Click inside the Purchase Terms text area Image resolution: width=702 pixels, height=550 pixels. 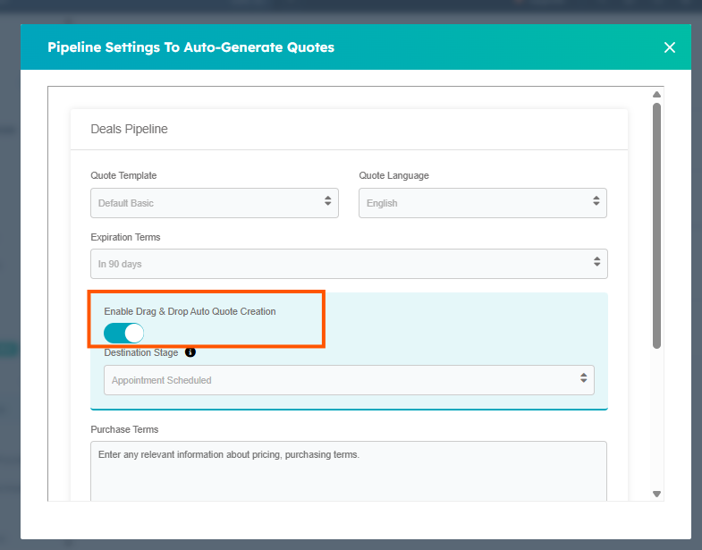point(349,474)
